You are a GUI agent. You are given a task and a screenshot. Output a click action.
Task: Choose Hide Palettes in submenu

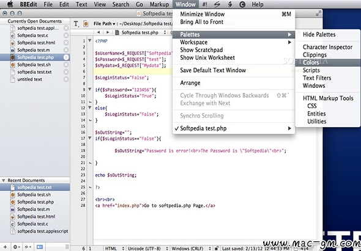tap(328, 35)
